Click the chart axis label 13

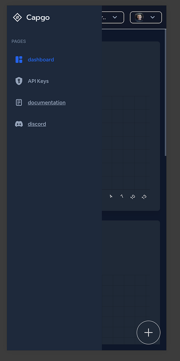tap(144, 197)
